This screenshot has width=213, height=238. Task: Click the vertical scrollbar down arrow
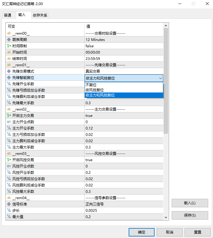[166, 217]
